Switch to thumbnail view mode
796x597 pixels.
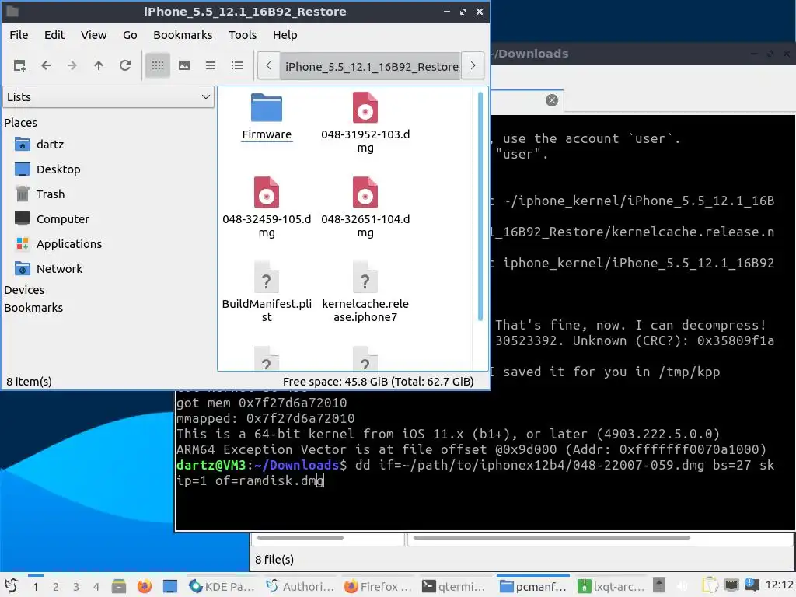click(x=184, y=65)
